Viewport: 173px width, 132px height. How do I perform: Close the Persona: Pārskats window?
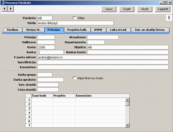click(169, 2)
